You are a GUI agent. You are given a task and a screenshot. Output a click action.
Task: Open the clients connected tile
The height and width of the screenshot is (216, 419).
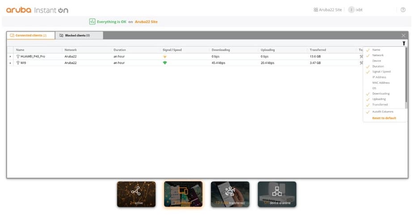pyautogui.click(x=183, y=195)
